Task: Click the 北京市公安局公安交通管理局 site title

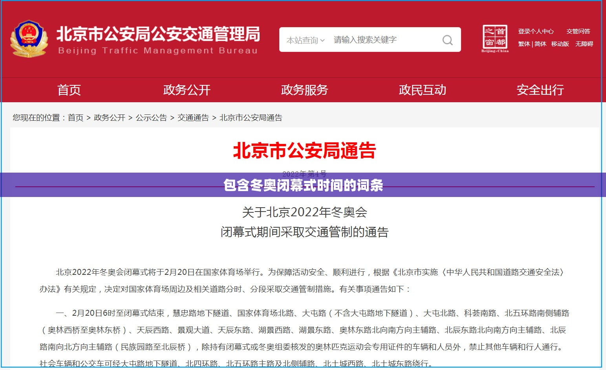Action: coord(158,34)
